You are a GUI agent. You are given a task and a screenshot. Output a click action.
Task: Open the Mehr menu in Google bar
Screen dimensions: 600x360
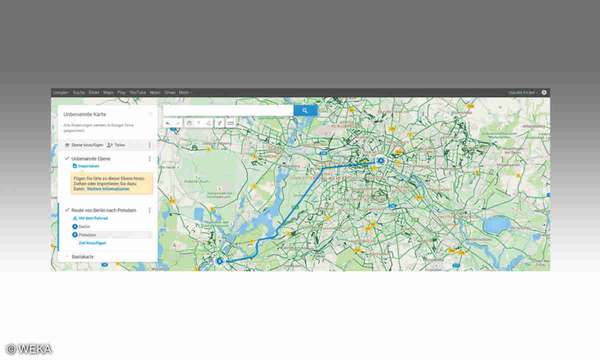click(184, 92)
